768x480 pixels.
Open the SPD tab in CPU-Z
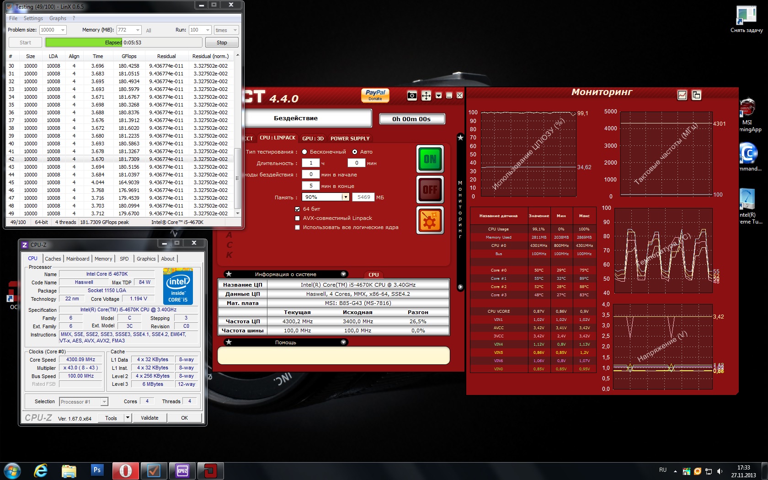click(124, 259)
